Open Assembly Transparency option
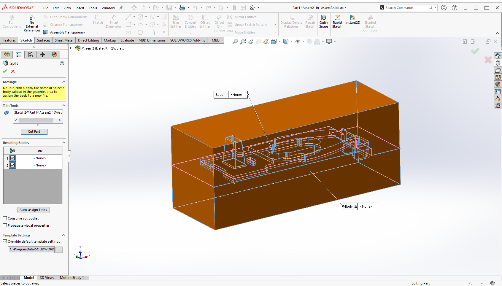This screenshot has height=286, width=502. click(64, 32)
